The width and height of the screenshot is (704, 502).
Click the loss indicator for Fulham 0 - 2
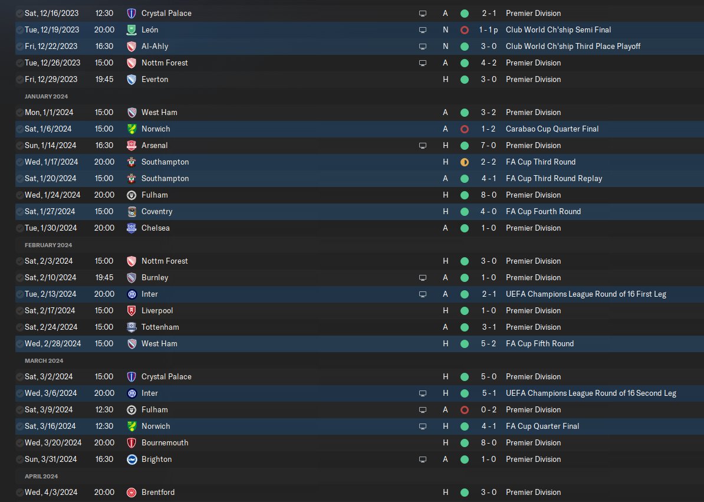(465, 410)
